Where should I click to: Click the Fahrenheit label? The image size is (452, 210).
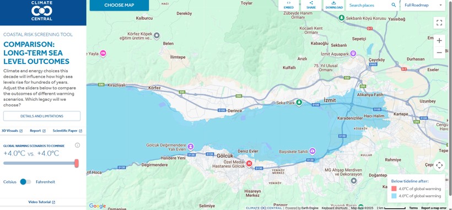46,182
